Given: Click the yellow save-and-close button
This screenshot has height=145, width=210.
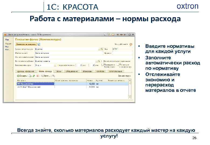Looking at the screenshot, I should [26, 44].
